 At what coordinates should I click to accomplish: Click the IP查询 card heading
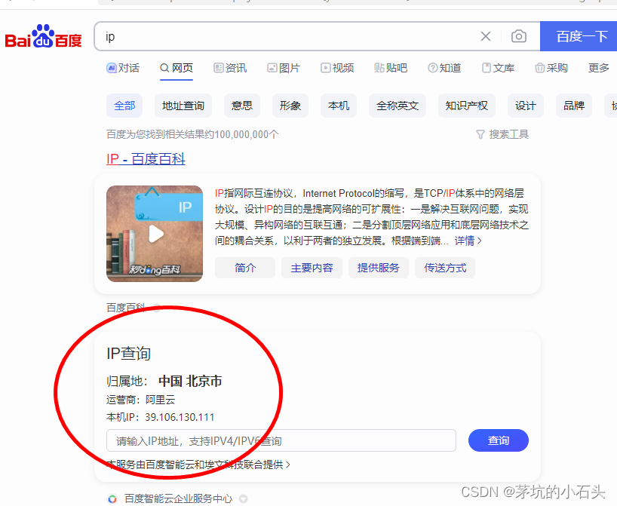tap(129, 354)
